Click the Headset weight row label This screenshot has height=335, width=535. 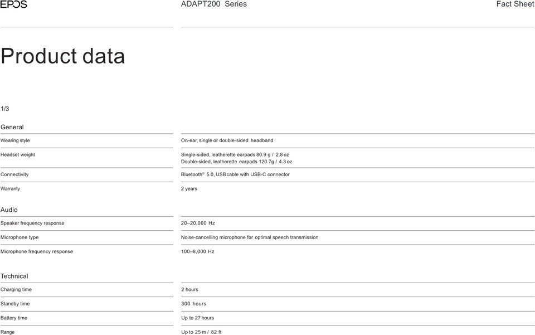click(18, 154)
